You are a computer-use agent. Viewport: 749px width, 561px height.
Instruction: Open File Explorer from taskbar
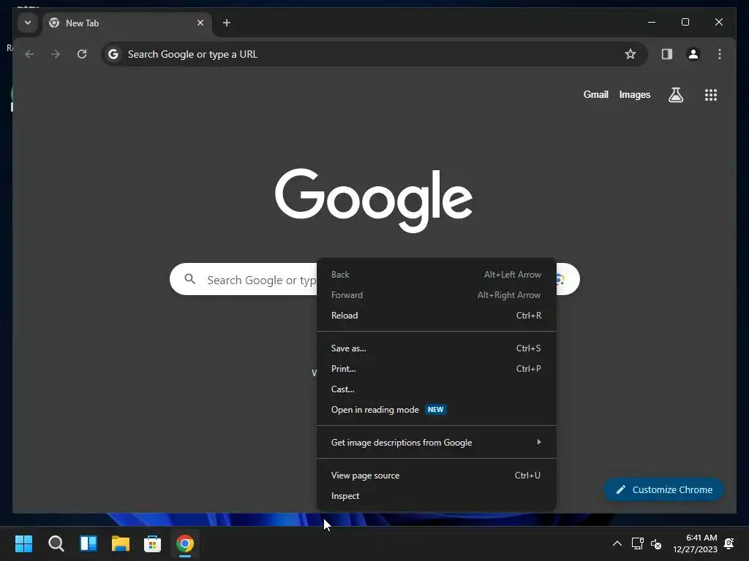click(121, 543)
